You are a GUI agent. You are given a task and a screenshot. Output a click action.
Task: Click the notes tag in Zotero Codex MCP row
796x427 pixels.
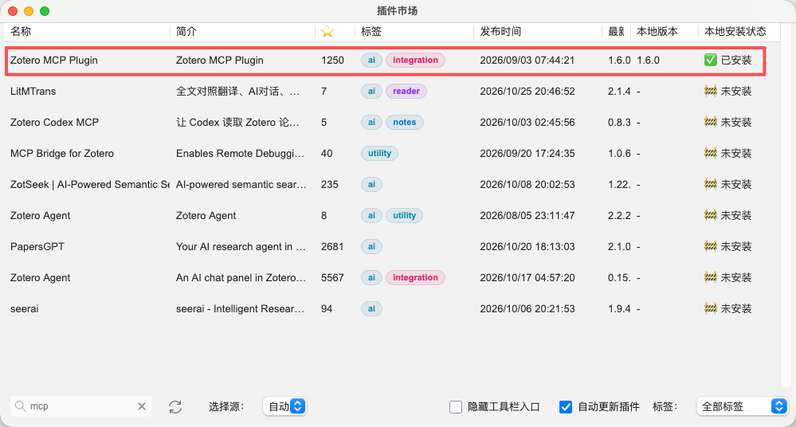(x=405, y=122)
